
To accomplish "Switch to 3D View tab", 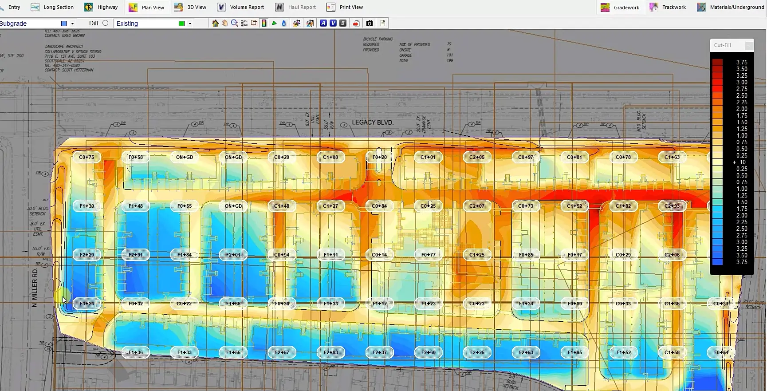I will (191, 7).
